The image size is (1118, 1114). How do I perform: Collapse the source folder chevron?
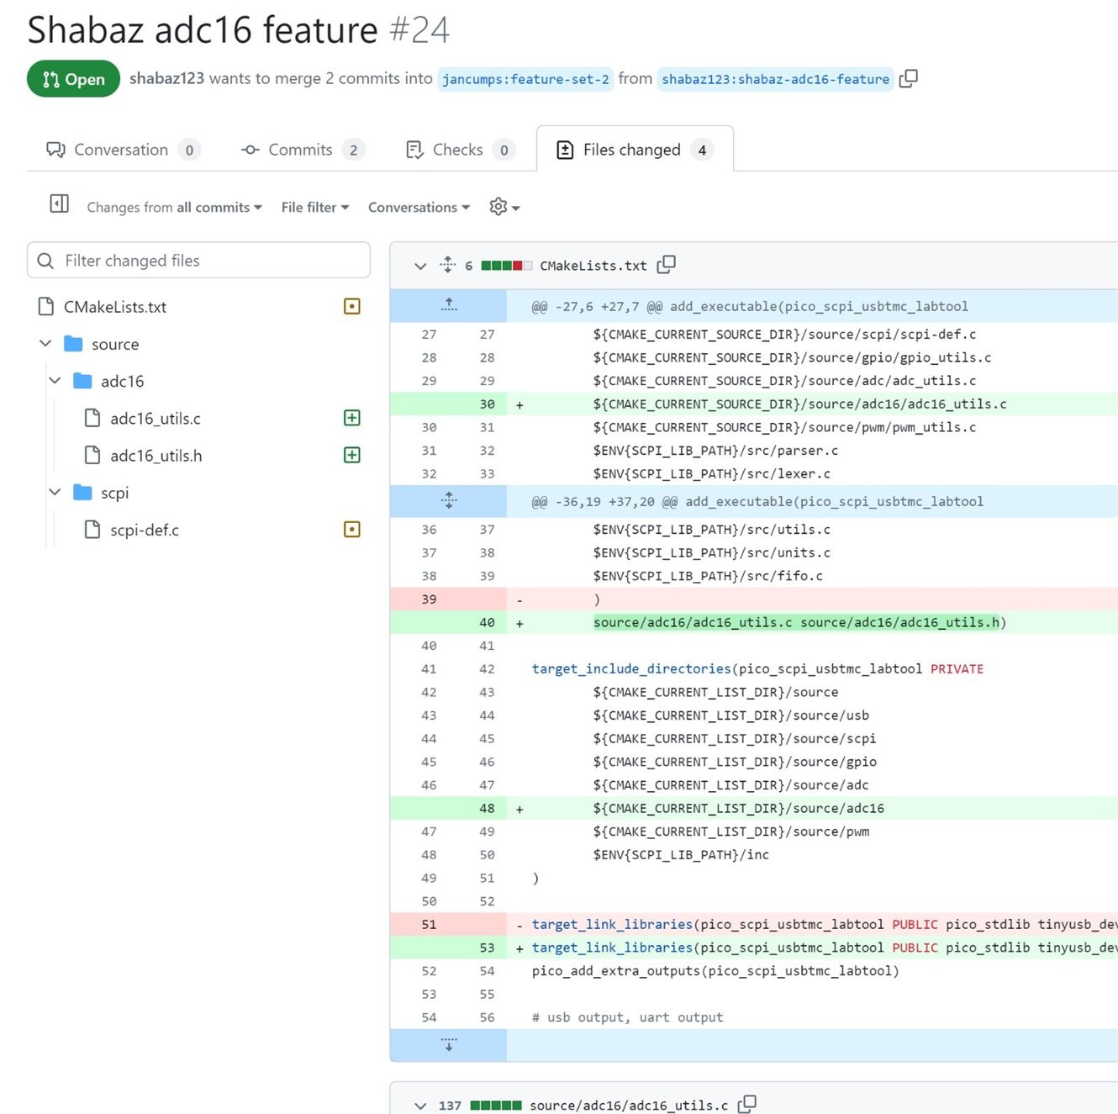coord(45,343)
